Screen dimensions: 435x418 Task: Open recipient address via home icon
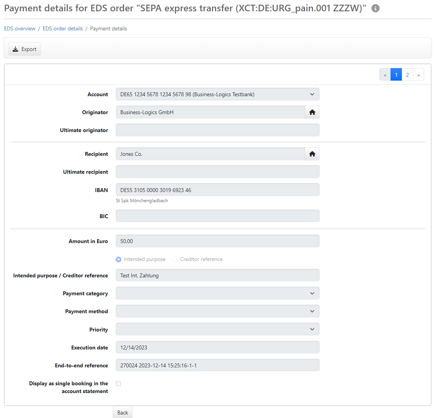click(x=312, y=154)
